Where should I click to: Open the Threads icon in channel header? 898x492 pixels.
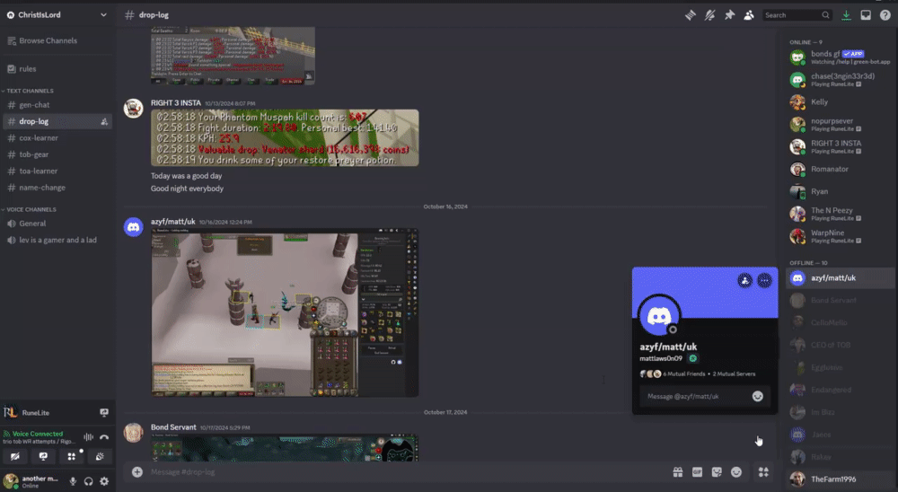[690, 15]
